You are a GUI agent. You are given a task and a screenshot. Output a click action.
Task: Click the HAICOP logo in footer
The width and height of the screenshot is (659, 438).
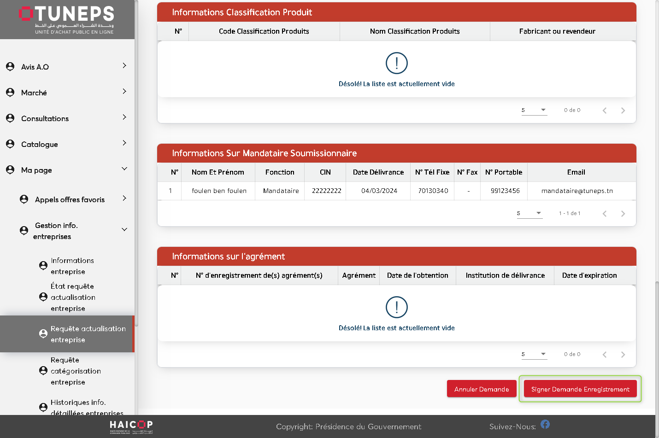coord(131,426)
